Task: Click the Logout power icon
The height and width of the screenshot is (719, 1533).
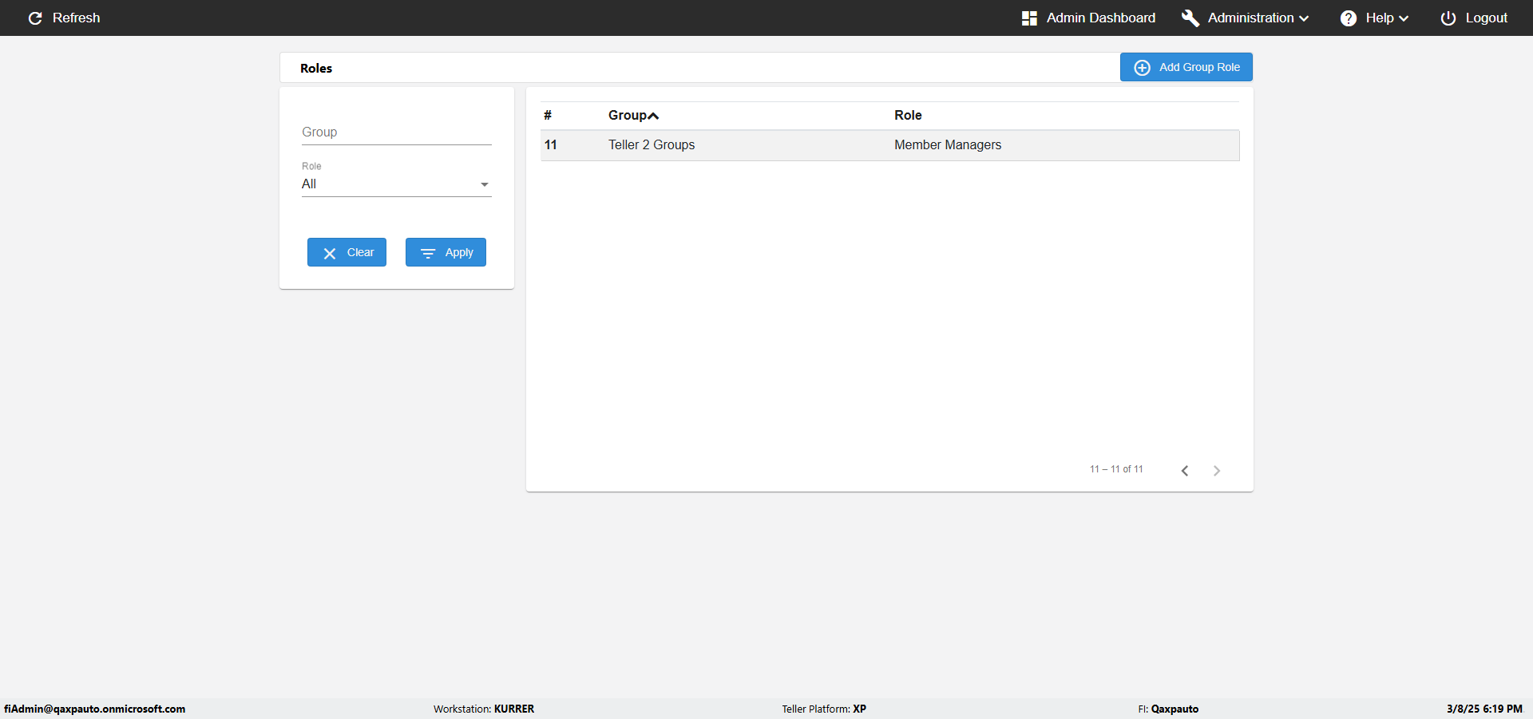Action: click(1448, 18)
